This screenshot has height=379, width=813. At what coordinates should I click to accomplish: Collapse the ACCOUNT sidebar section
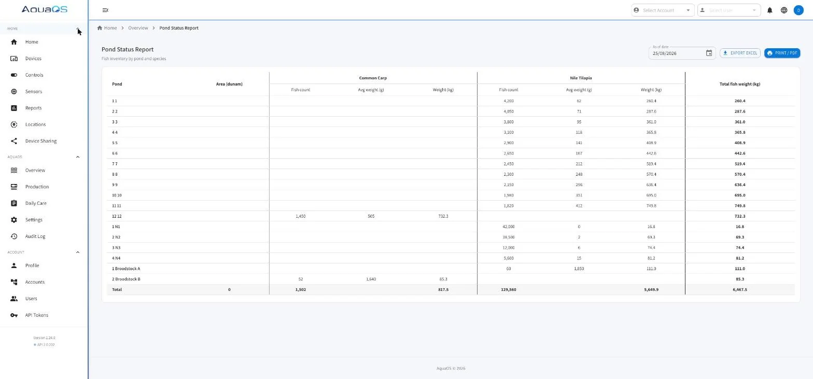[78, 252]
